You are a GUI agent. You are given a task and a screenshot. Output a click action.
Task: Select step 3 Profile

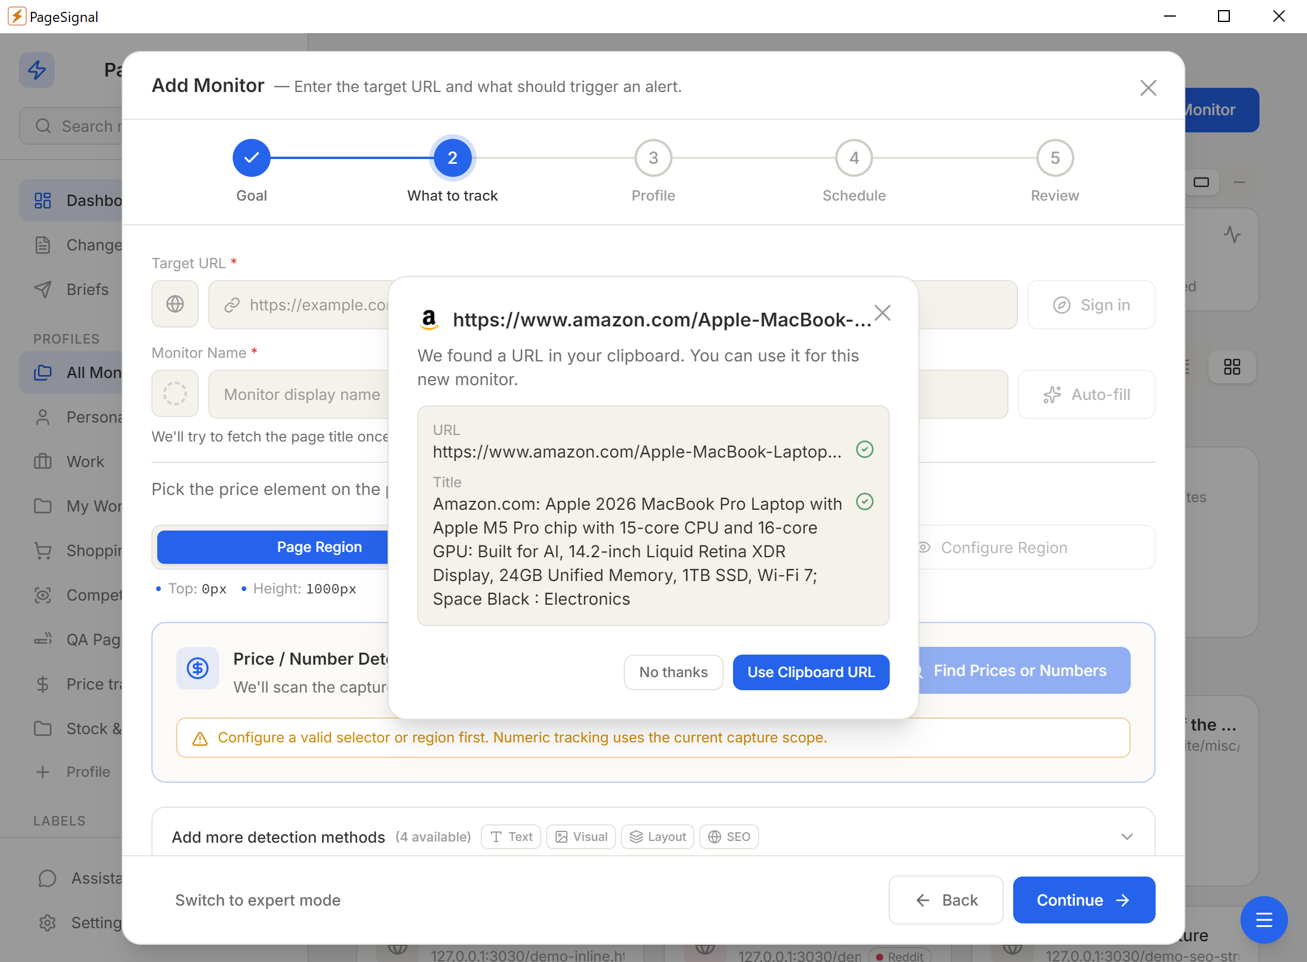click(x=653, y=158)
